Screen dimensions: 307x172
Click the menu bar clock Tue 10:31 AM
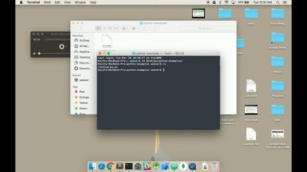coord(262,2)
